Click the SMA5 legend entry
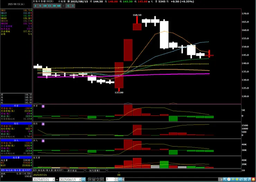 (x=16, y=10)
